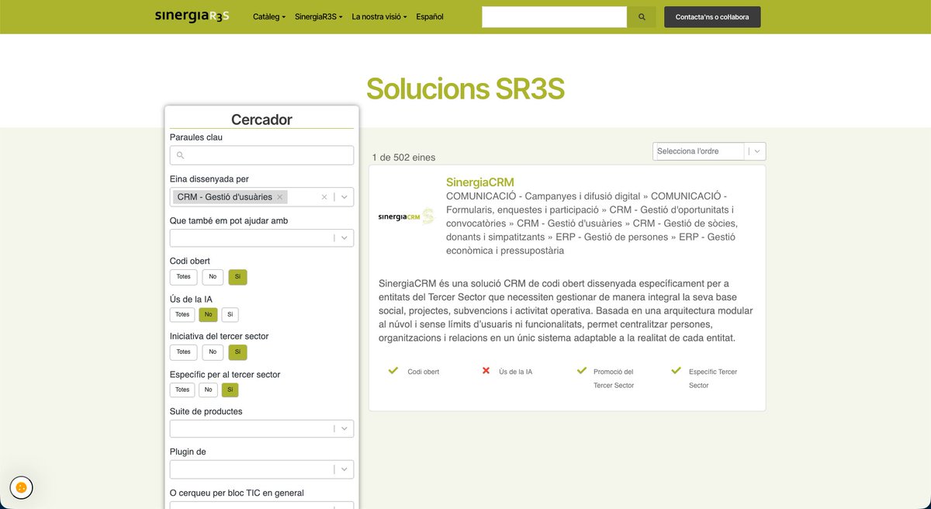Focus the header search text field
This screenshot has height=509, width=931.
(554, 17)
